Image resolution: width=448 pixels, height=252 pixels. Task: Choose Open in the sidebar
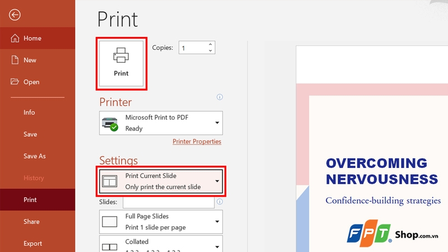pos(38,82)
